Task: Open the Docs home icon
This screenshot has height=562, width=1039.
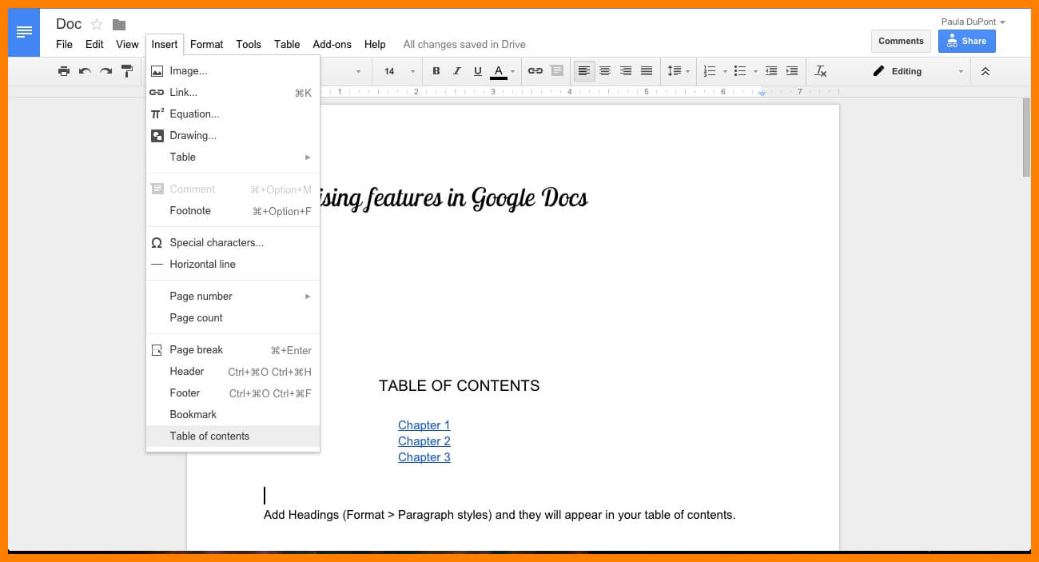Action: click(24, 33)
